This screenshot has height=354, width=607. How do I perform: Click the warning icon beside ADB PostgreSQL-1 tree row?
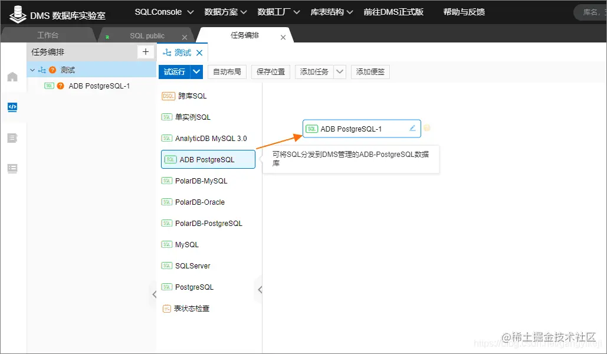(60, 86)
